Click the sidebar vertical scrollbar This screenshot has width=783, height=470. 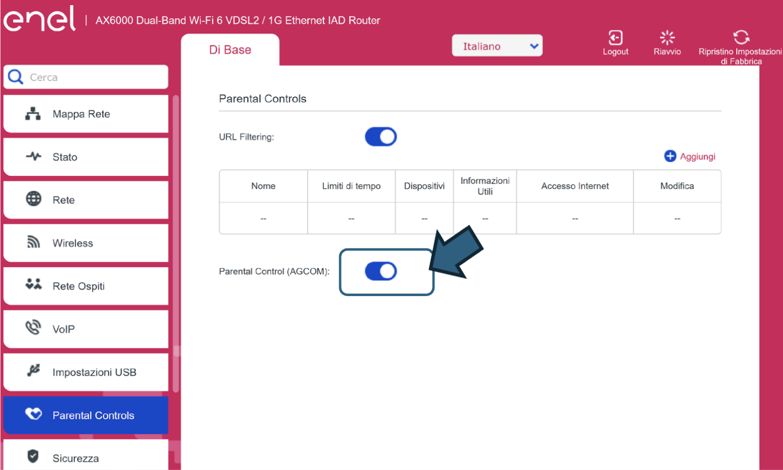point(176,244)
